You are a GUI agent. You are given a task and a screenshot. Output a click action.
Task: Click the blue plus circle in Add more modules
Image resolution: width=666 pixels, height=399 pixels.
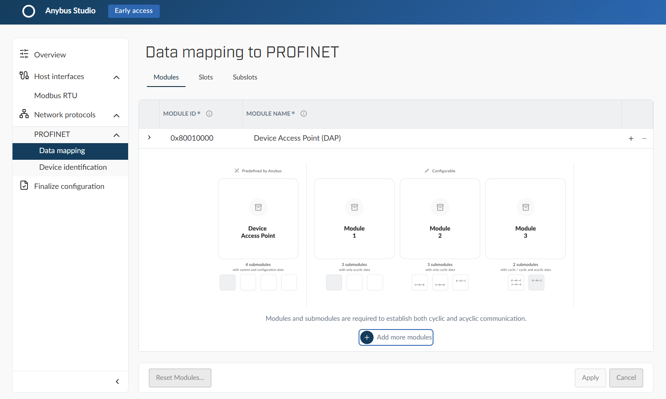366,337
